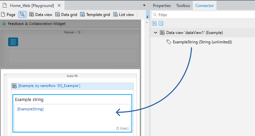
Task: Select Data view 'dataView1' (Example) row
Action: (x=202, y=33)
